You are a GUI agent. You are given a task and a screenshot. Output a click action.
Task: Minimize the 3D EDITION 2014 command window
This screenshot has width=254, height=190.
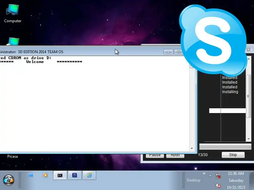168,52
